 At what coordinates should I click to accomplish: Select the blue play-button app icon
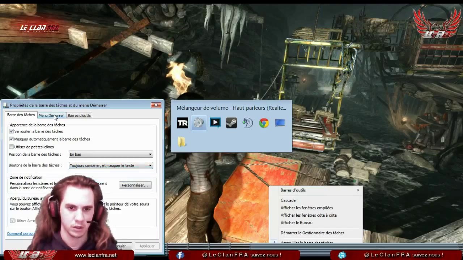pyautogui.click(x=215, y=123)
